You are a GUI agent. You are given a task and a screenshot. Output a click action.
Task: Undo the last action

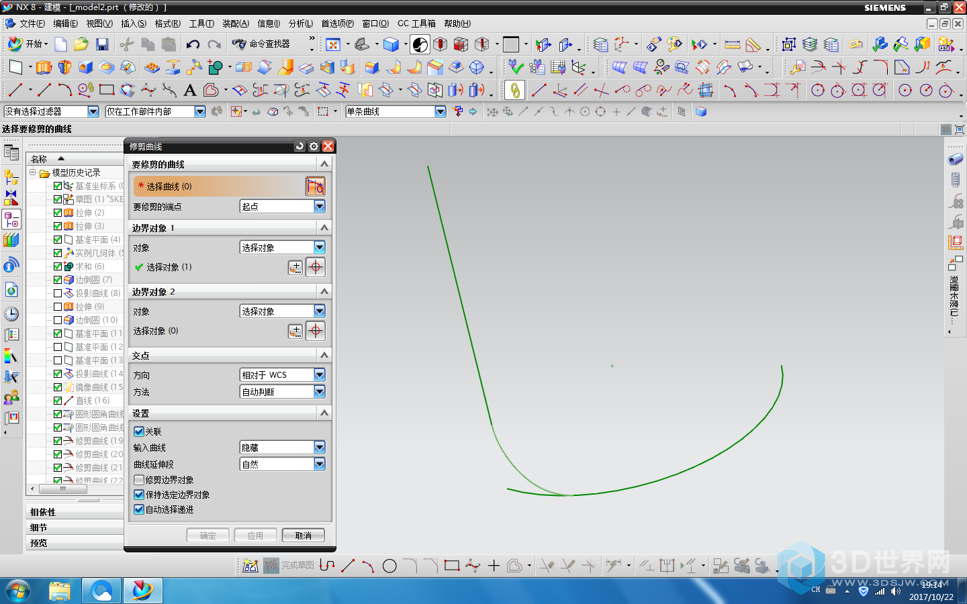pyautogui.click(x=193, y=44)
